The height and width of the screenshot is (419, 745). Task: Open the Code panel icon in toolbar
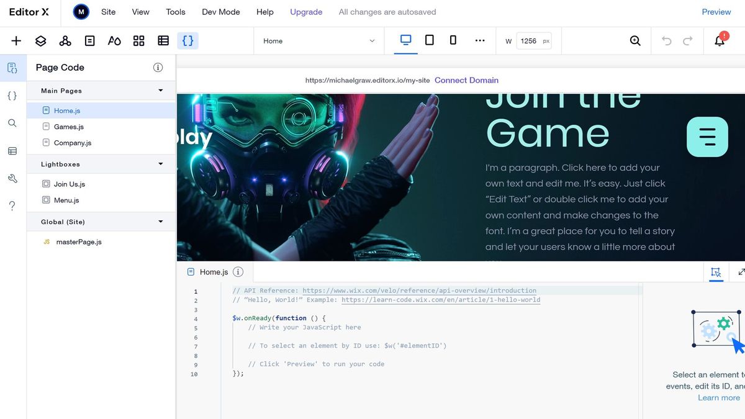187,40
